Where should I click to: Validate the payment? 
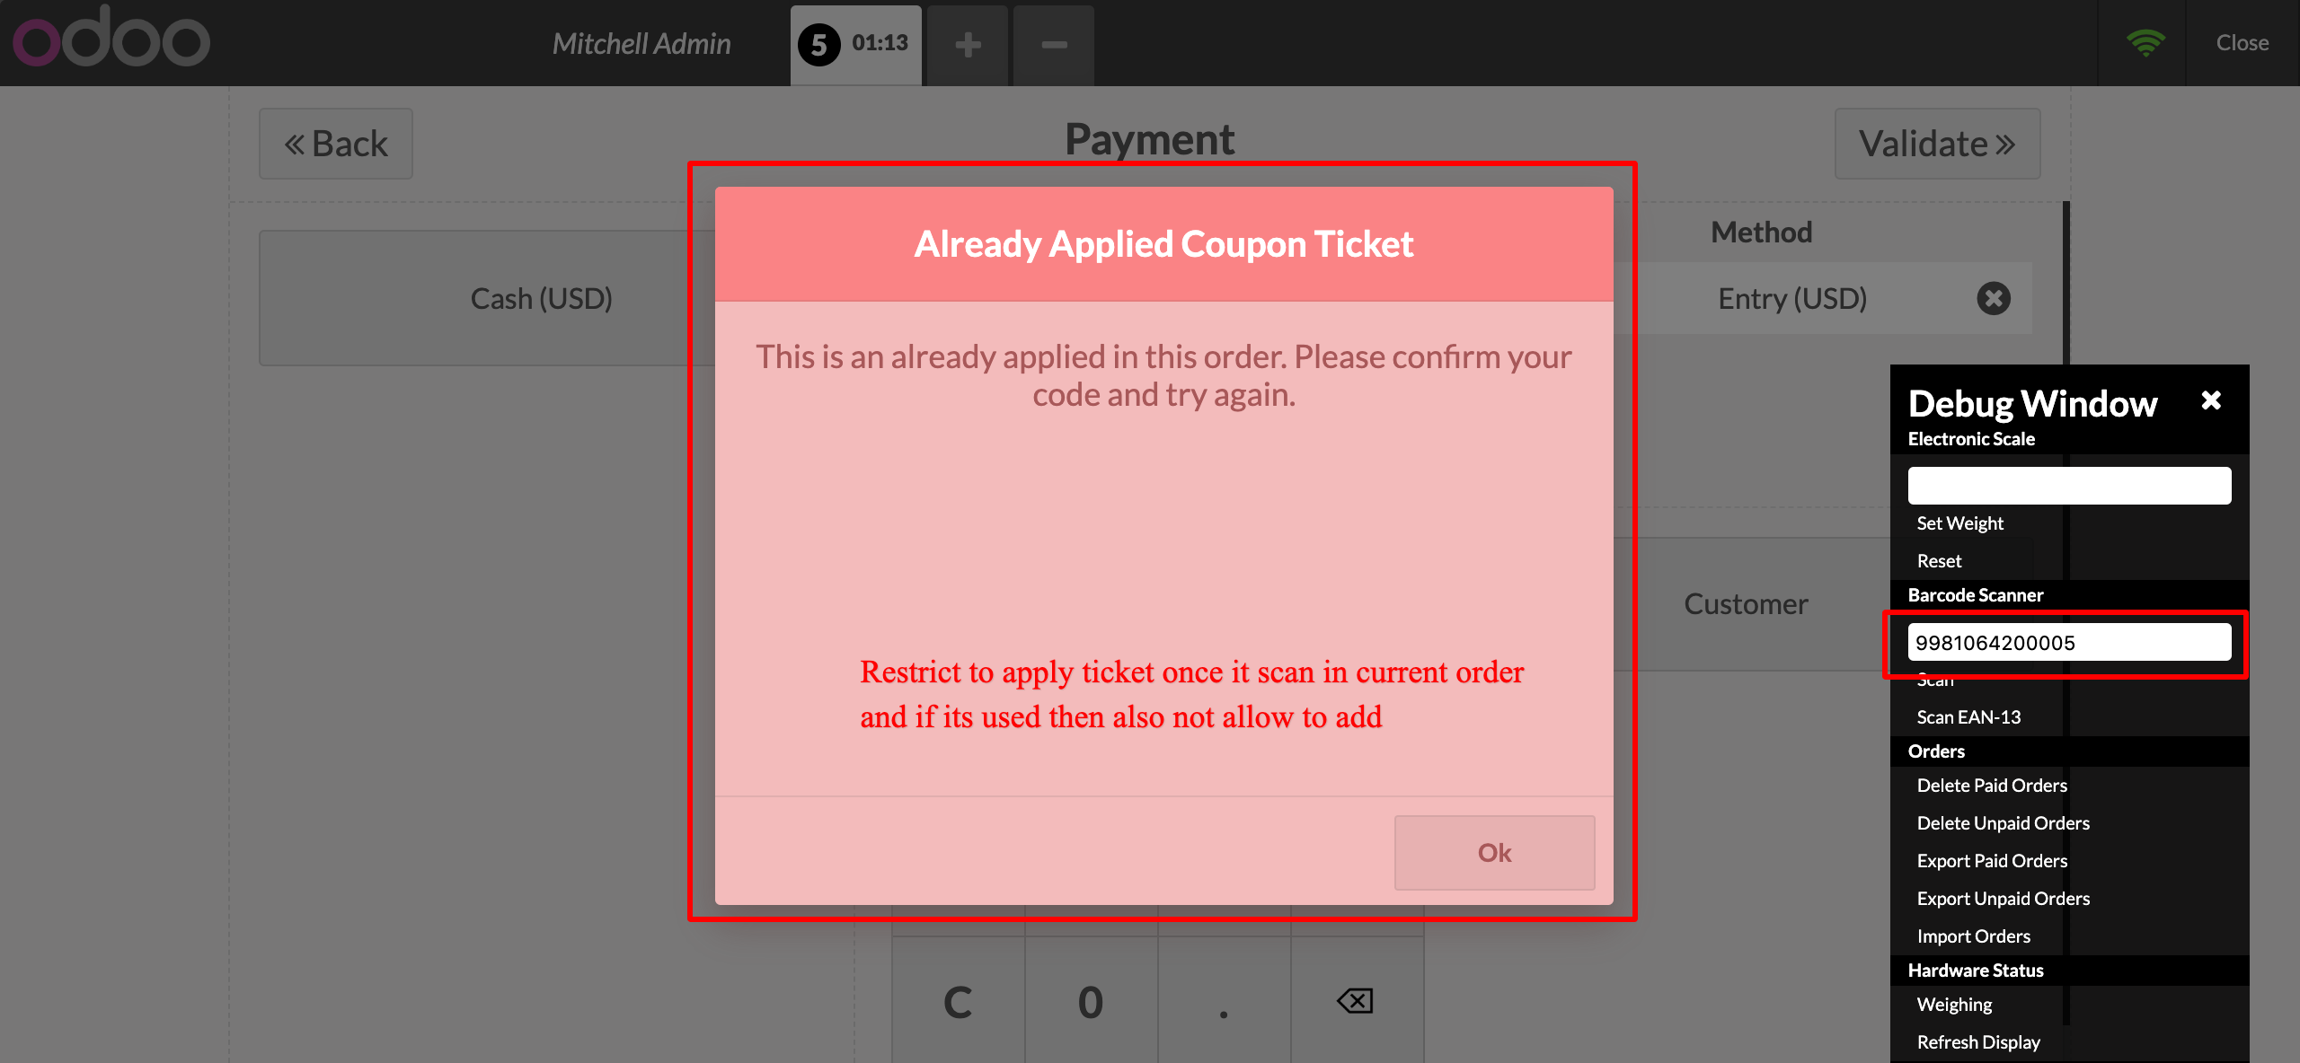point(1937,144)
